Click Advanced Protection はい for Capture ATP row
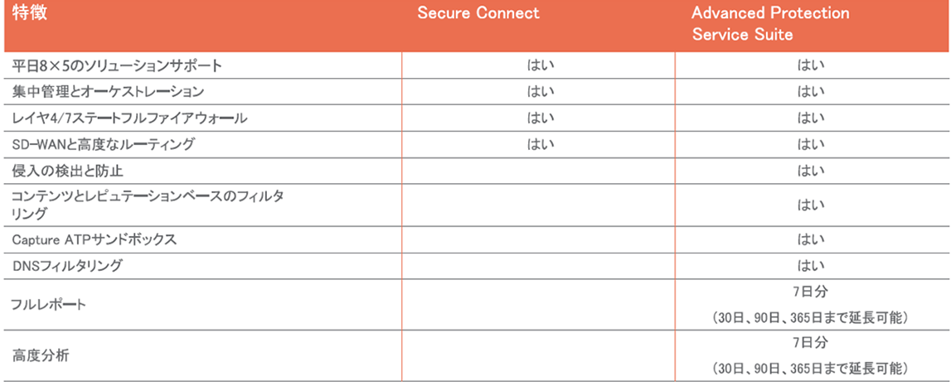 (x=810, y=239)
